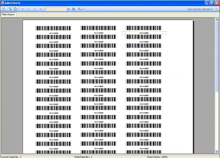The image size is (220, 158).
Task: Close the report viewer window
Action: click(217, 3)
